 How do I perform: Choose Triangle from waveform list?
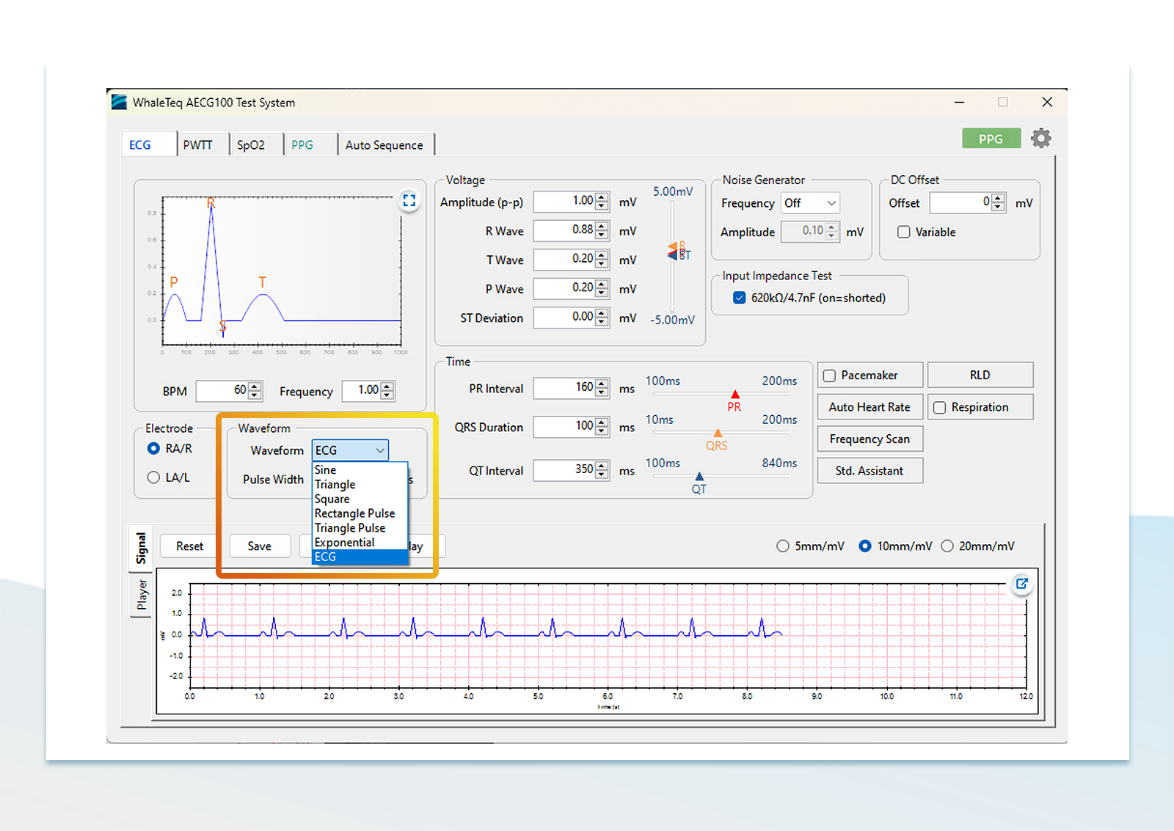360,485
